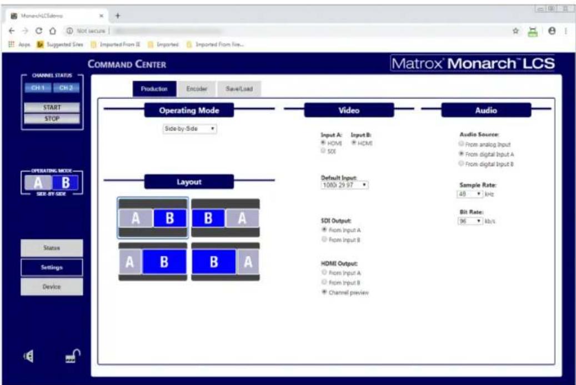
Task: Click the Operating Mode A B side-by-side indicator
Action: pyautogui.click(x=52, y=183)
